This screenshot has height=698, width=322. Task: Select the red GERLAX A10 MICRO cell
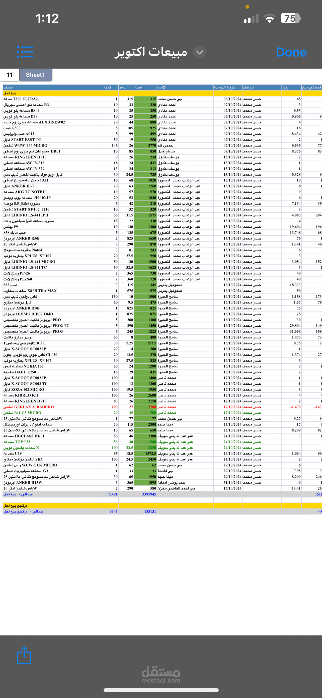point(53,407)
